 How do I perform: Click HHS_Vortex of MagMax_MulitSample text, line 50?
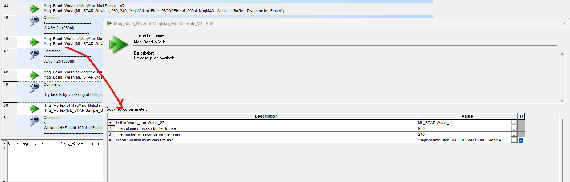(x=73, y=105)
